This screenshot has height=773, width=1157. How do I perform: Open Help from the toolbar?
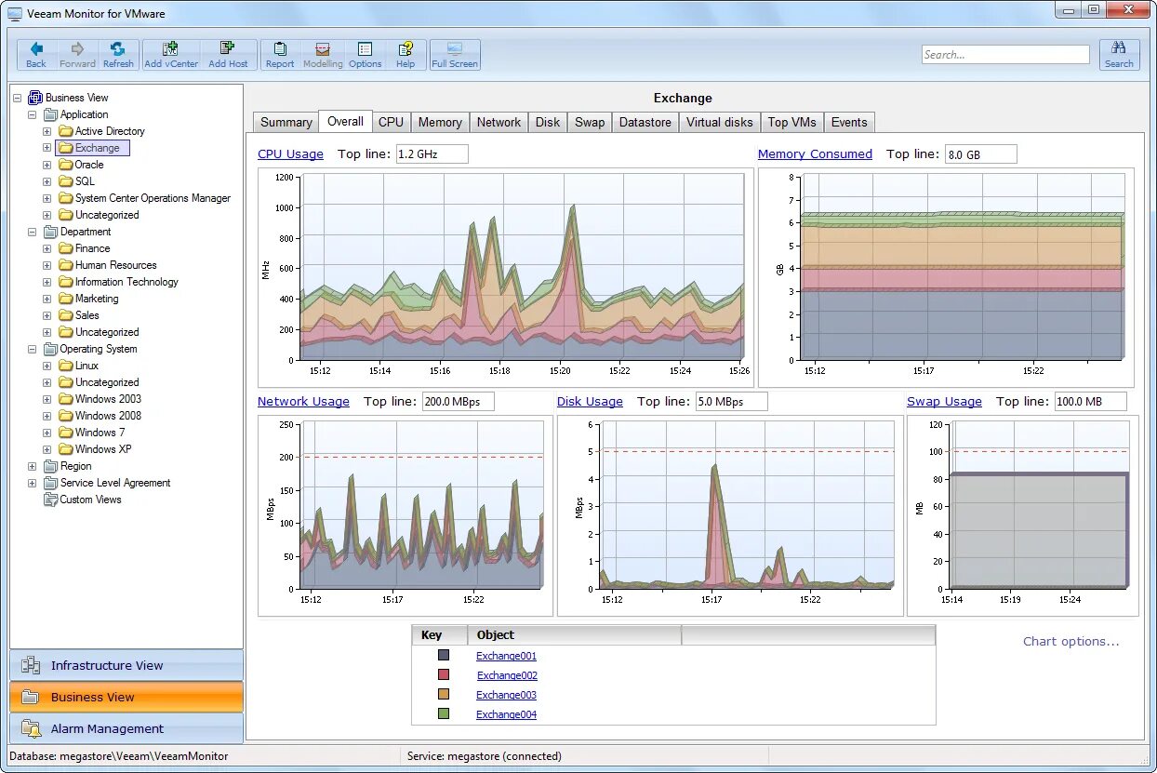click(406, 50)
